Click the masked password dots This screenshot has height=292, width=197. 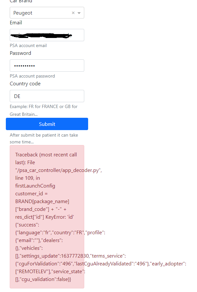point(24,65)
